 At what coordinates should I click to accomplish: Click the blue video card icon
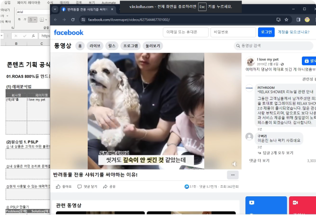(x=251, y=202)
